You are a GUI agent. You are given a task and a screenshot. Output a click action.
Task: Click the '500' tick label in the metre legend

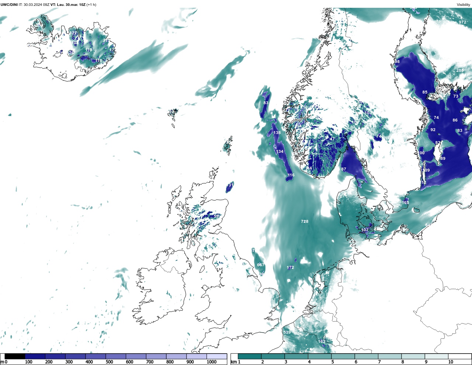click(x=109, y=362)
